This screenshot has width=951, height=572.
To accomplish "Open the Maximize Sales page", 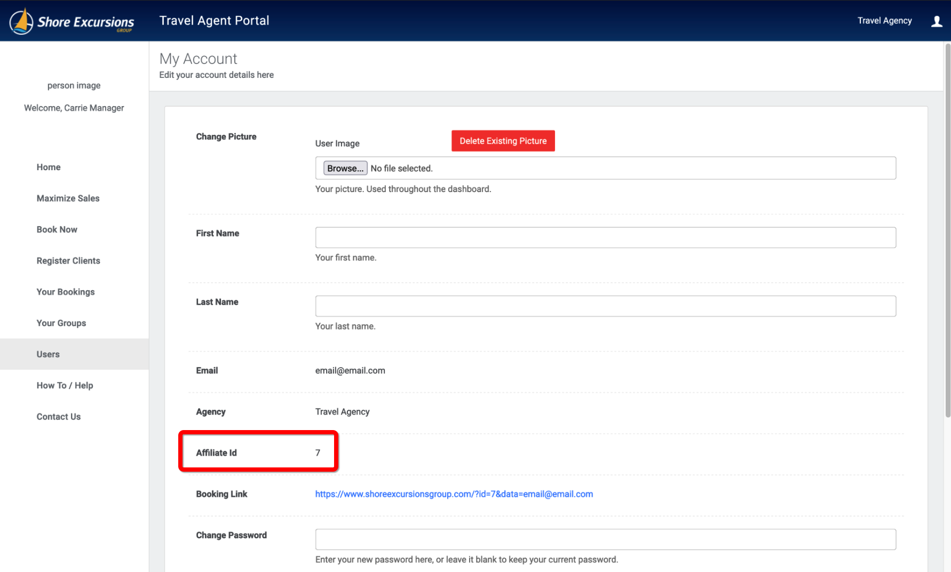I will point(68,198).
